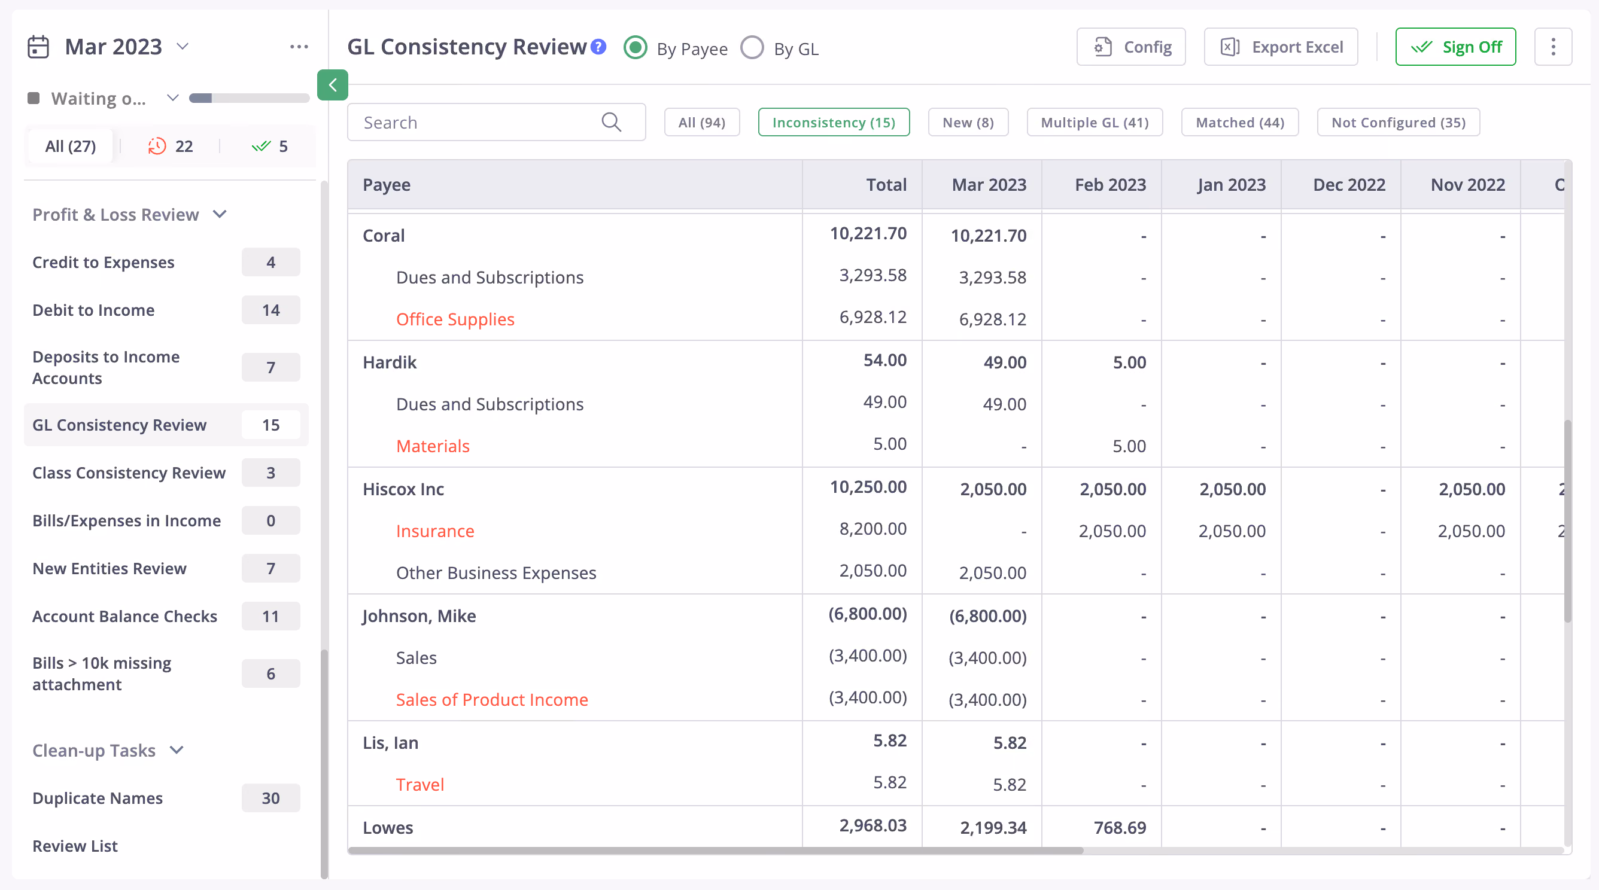Click the progress bar next to Waiting status
This screenshot has height=890, width=1599.
pos(250,98)
